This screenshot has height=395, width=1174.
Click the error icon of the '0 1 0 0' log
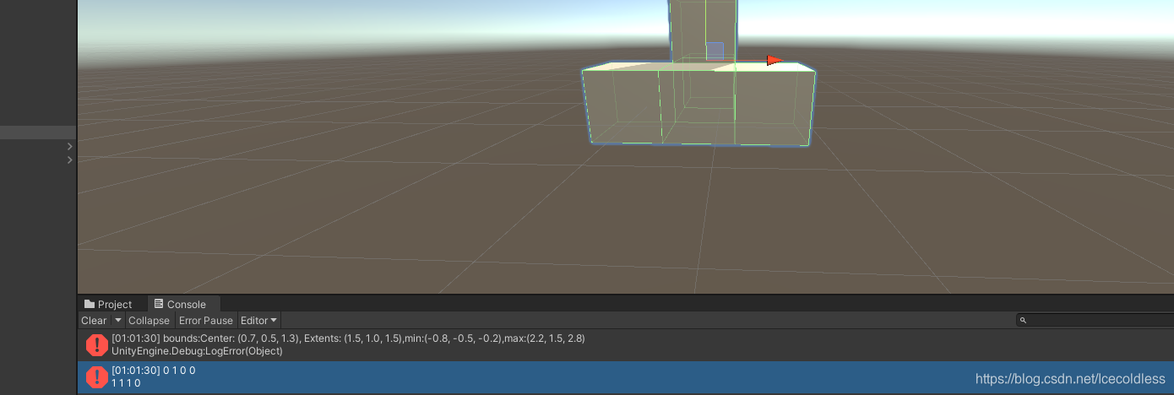coord(97,376)
